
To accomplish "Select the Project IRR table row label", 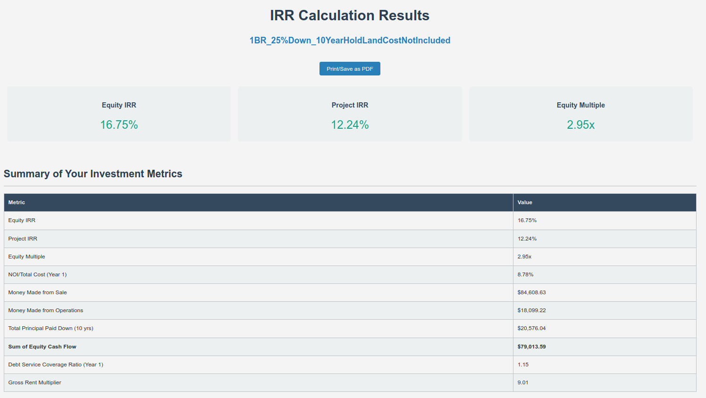I will [x=23, y=239].
